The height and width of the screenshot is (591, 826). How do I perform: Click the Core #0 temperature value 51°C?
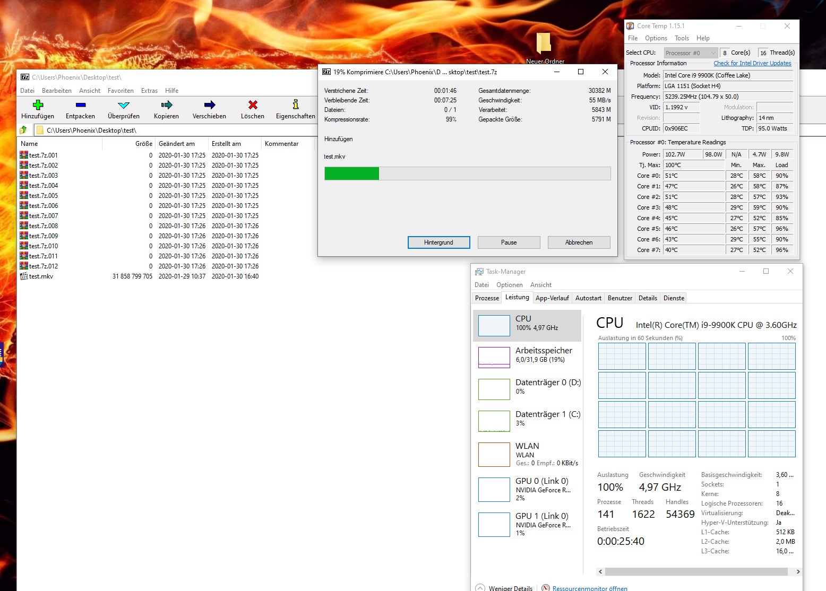tap(693, 176)
